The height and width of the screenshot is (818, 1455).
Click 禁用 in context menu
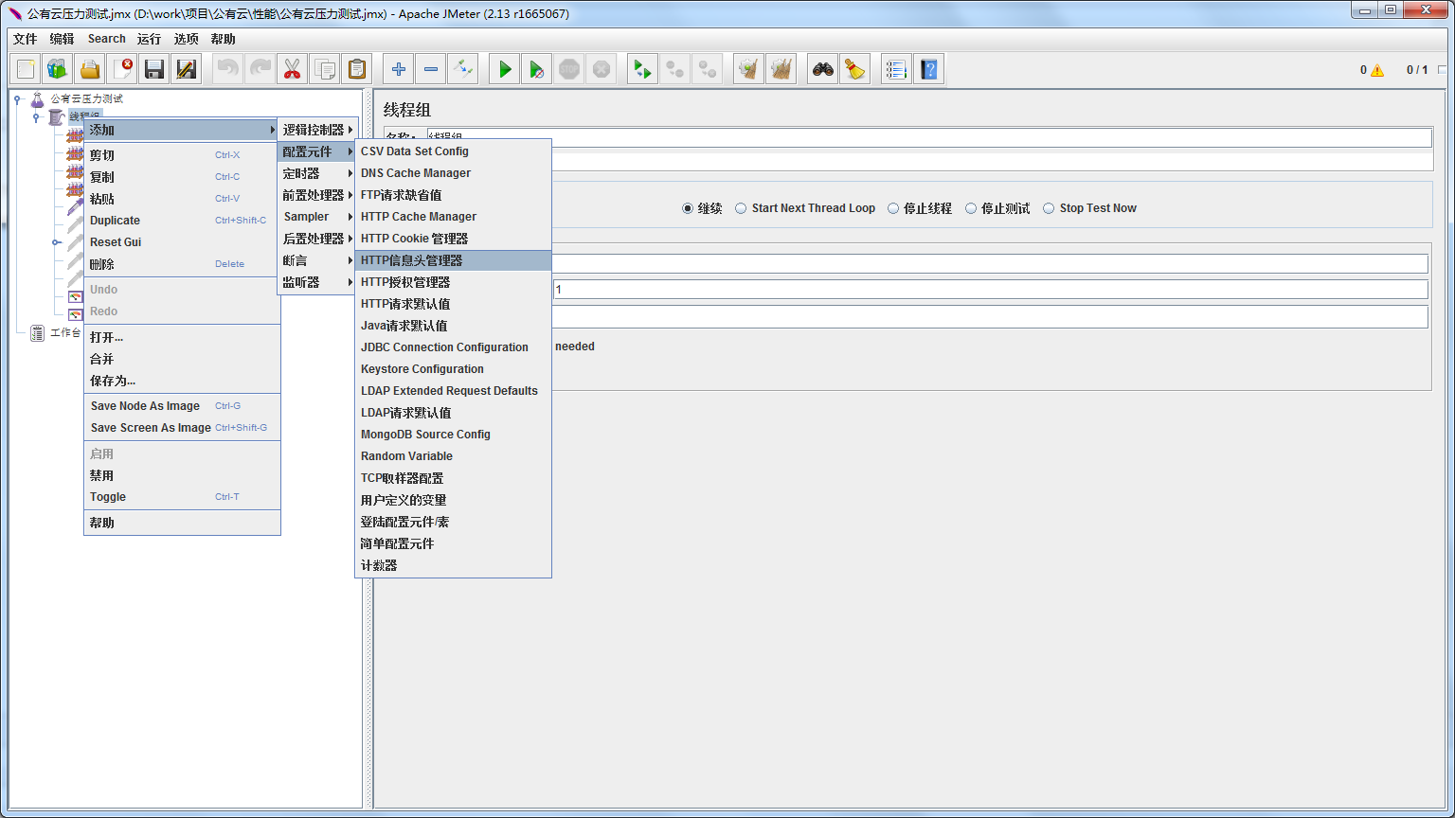click(x=182, y=475)
